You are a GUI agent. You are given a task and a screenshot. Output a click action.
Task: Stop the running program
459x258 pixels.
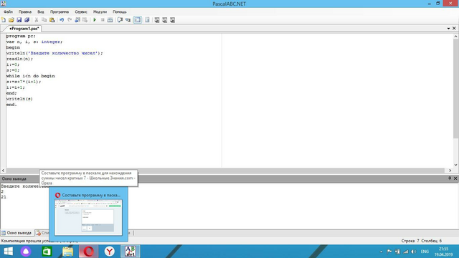click(103, 20)
